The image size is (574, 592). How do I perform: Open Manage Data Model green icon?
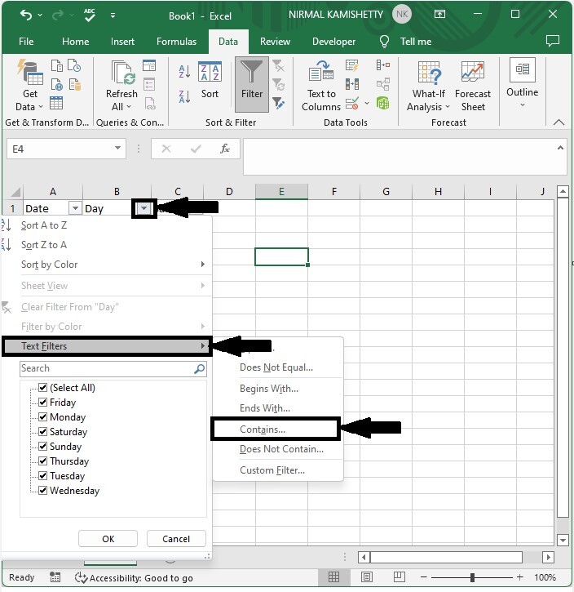pos(383,103)
